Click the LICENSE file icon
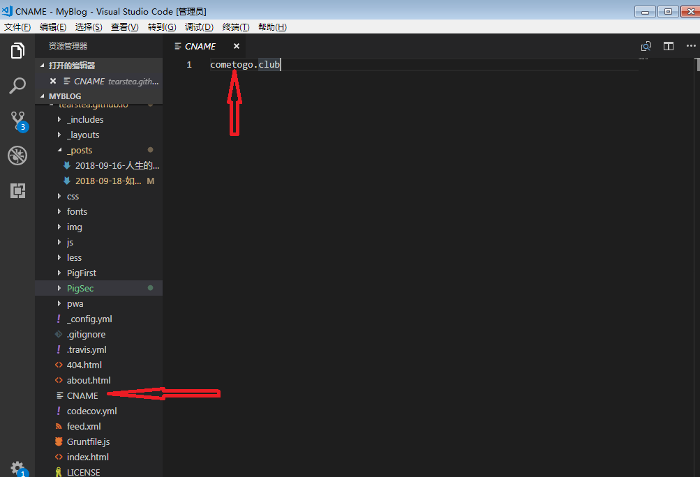Viewport: 700px width, 477px height. pyautogui.click(x=59, y=472)
